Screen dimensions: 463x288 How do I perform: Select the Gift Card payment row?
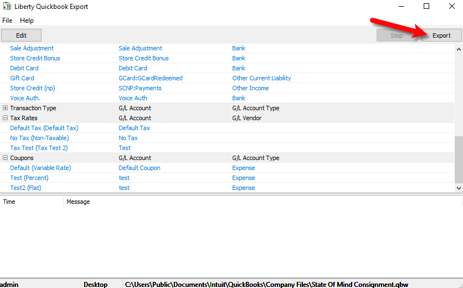[22, 78]
